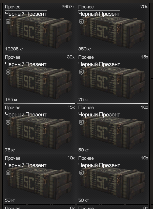Click shield icon on 195 кг lot
The height and width of the screenshot is (209, 153).
coord(8,72)
